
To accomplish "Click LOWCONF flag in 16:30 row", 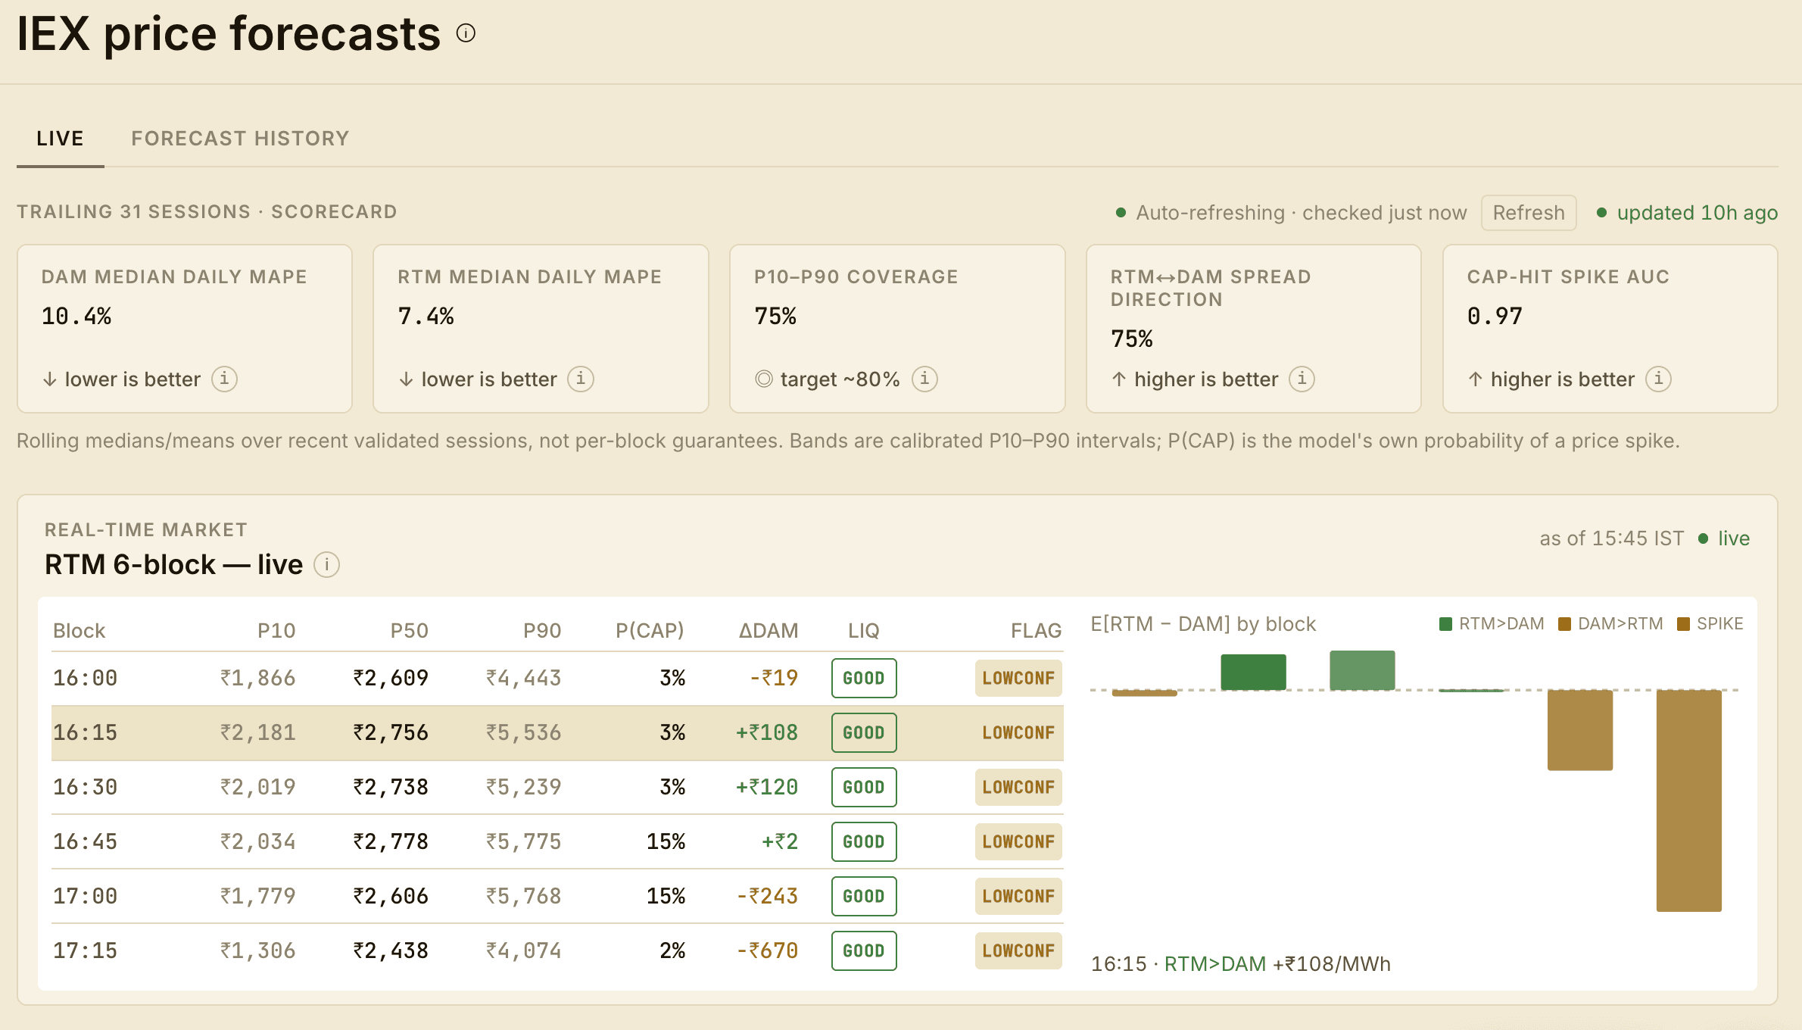I will pyautogui.click(x=1018, y=787).
